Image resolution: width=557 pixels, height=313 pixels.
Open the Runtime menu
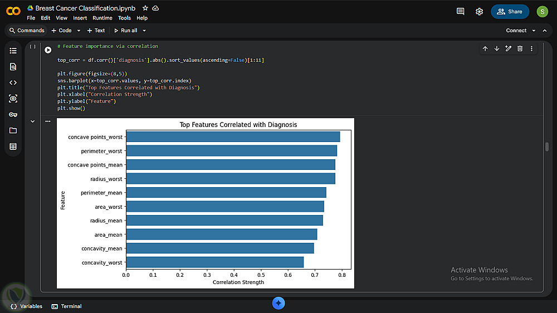tap(102, 18)
